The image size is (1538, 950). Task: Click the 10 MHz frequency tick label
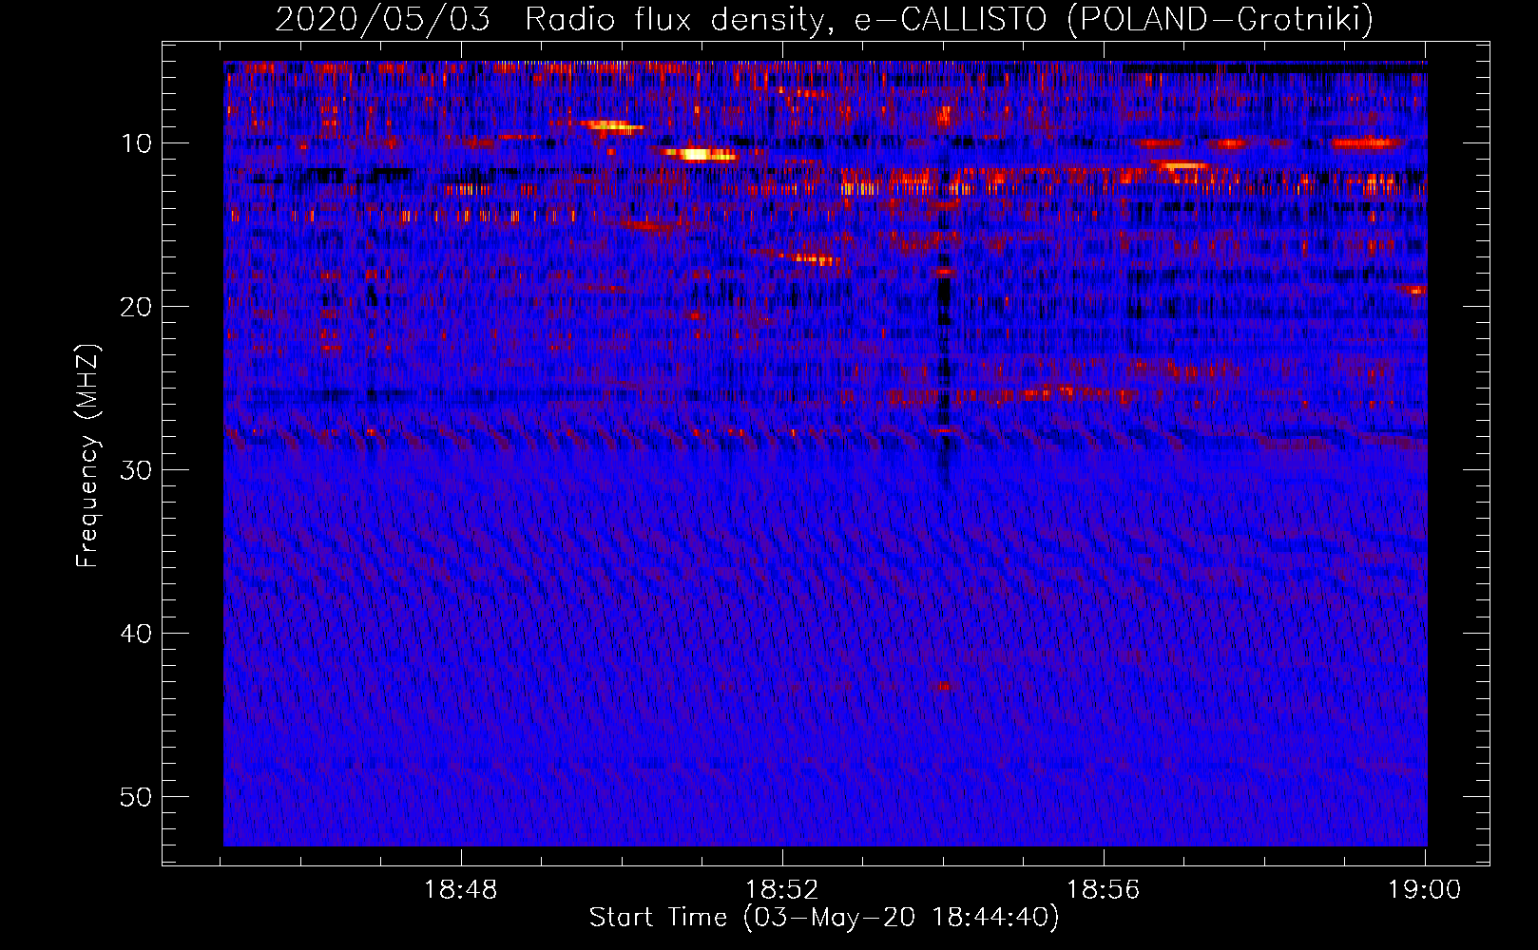(137, 143)
